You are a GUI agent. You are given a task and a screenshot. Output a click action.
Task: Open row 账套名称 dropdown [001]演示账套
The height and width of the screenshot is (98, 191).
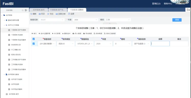click(x=47, y=44)
